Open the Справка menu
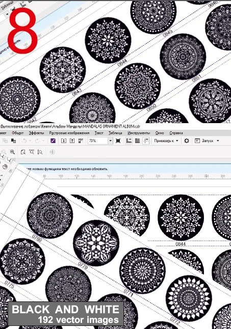Viewport: 231px width, 329px height. tap(176, 133)
